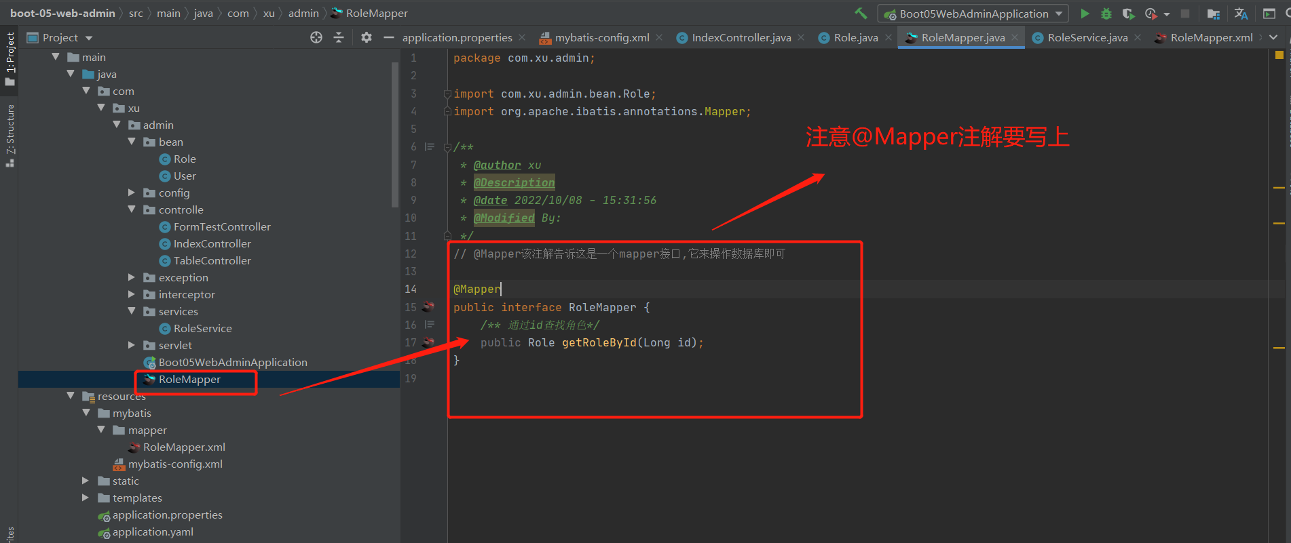Expand the templates folder
This screenshot has width=1291, height=543.
coord(86,498)
